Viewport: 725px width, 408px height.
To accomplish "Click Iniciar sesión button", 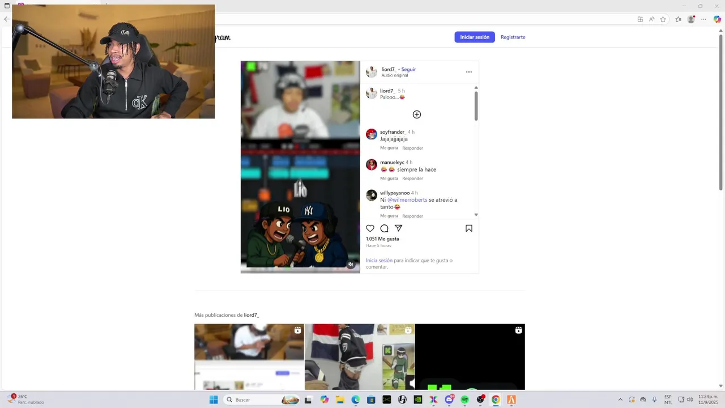I will 475,37.
